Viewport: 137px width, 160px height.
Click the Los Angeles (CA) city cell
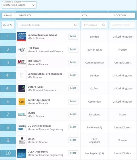click(x=94, y=153)
